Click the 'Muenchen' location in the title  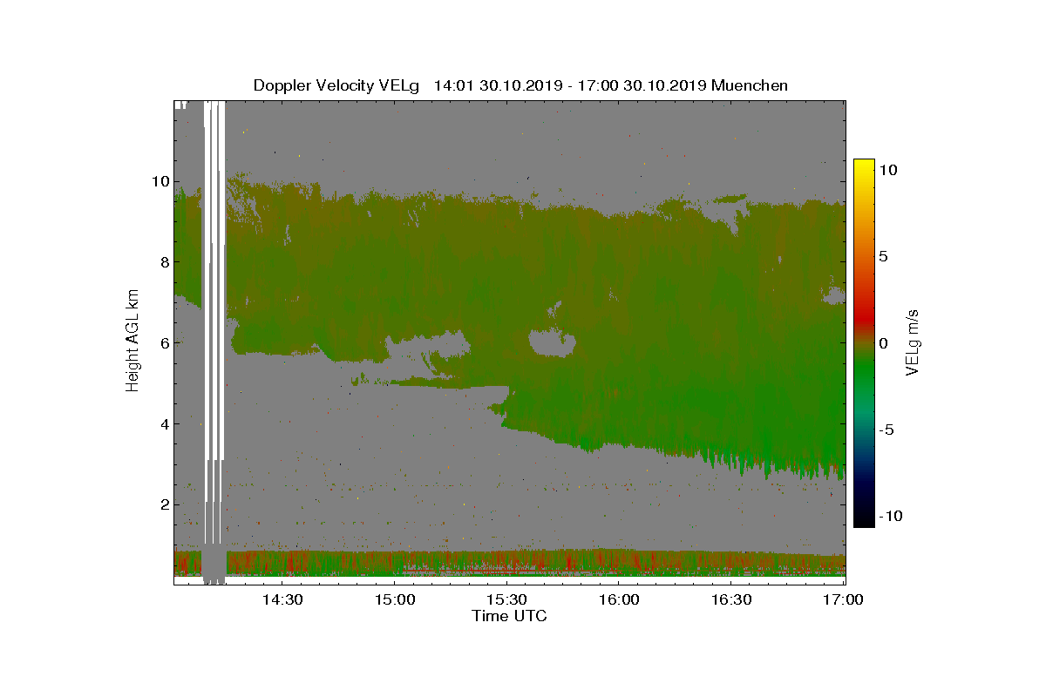(750, 85)
